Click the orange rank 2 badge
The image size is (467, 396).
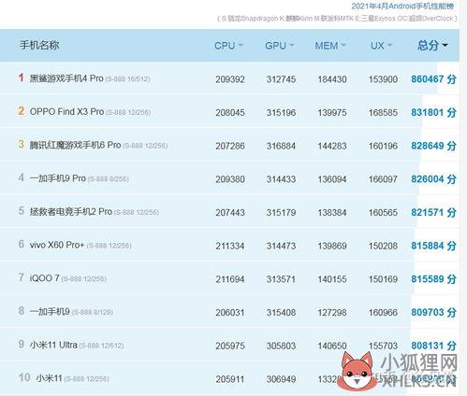tap(21, 111)
